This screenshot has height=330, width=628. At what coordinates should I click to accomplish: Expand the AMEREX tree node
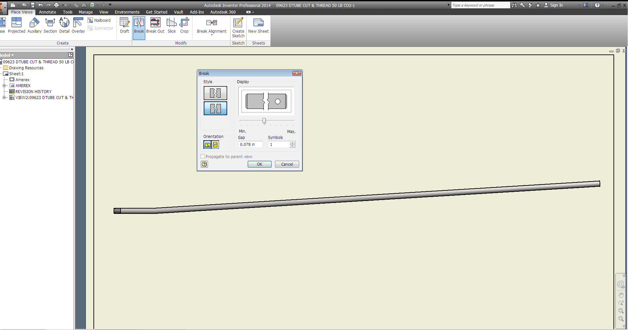coord(4,86)
